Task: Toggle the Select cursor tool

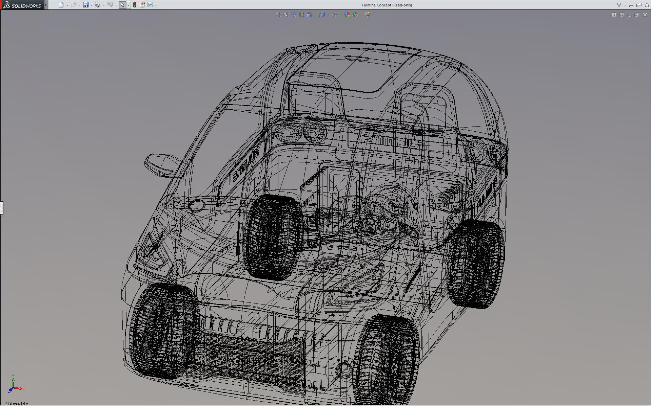Action: [x=122, y=5]
